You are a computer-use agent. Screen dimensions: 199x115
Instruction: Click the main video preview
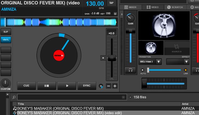164,26
